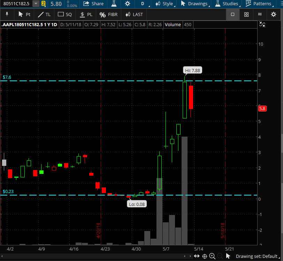Select the SQ rectangle drawing tool
The height and width of the screenshot is (261, 283).
pos(64,14)
